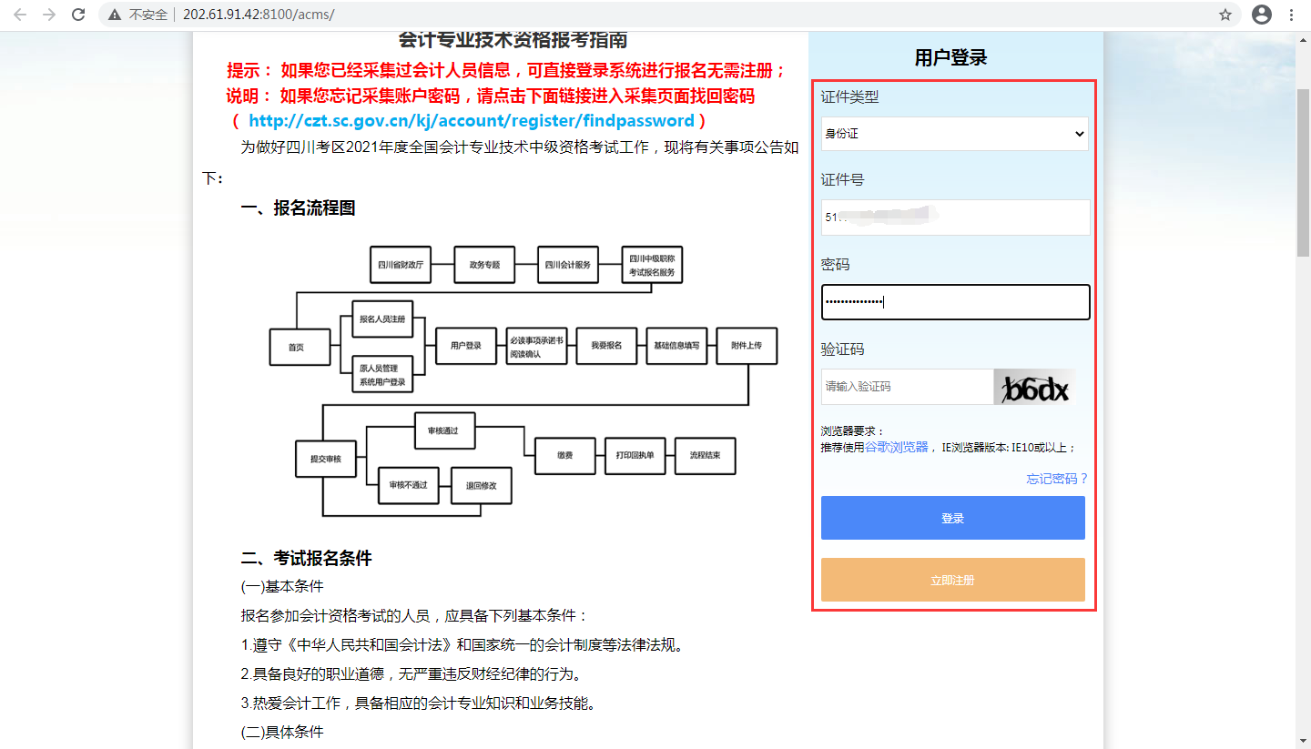This screenshot has height=749, width=1311.
Task: Click the orange 立即注册 button
Action: tap(952, 580)
